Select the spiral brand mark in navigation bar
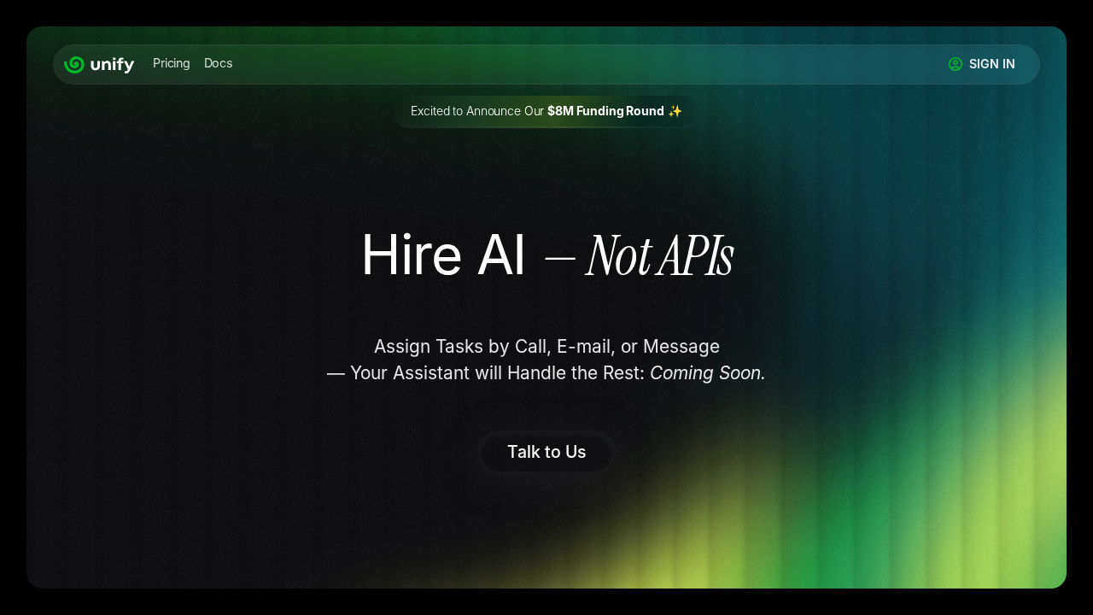Screen dimensions: 1093x615 (74, 64)
